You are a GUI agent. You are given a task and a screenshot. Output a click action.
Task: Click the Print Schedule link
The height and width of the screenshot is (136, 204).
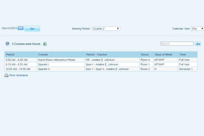18,75
